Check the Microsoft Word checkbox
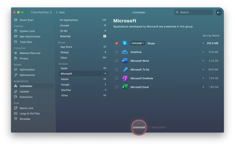 click(117, 61)
